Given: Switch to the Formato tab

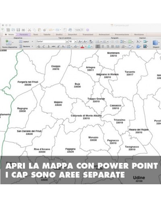Looking at the screenshot, I should [x=24, y=35].
